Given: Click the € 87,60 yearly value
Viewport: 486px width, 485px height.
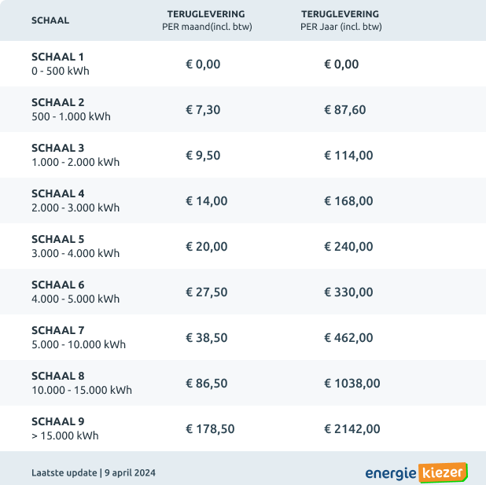Looking at the screenshot, I should pos(345,110).
